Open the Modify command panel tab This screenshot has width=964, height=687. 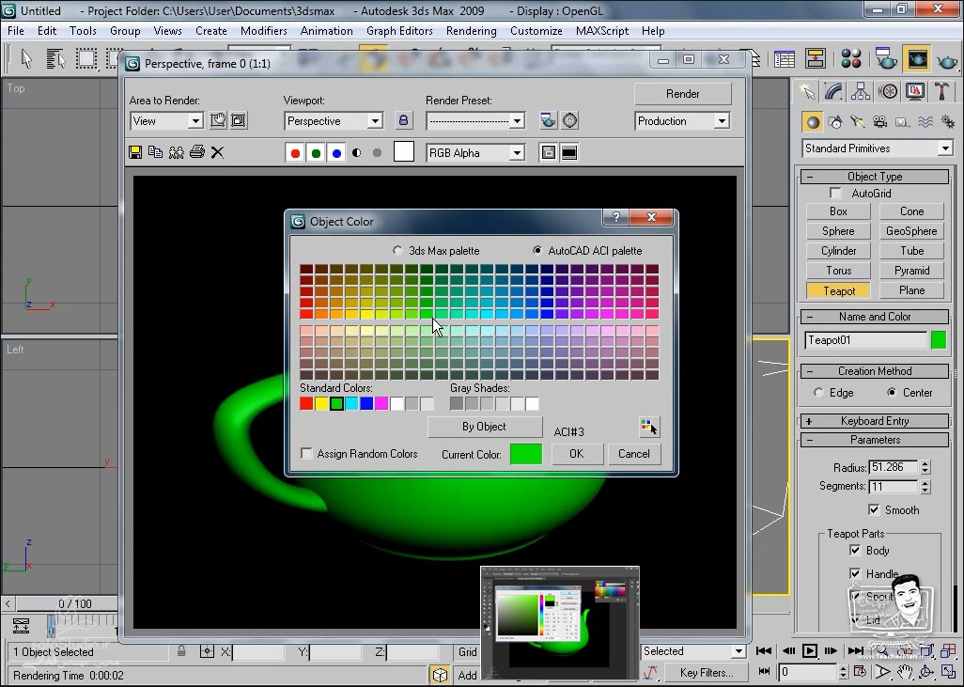click(x=833, y=92)
